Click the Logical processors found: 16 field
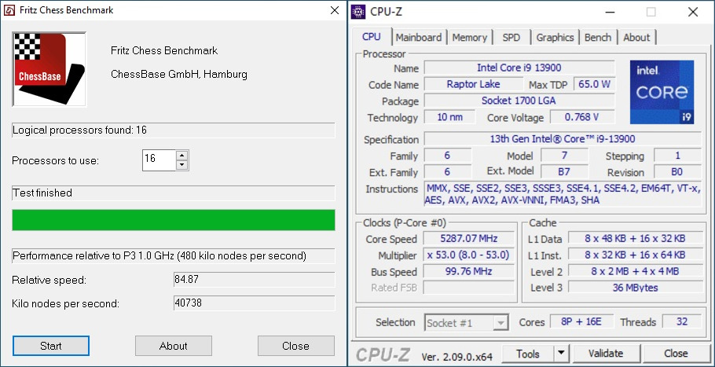Viewport: 715px width, 367px height. (x=174, y=130)
